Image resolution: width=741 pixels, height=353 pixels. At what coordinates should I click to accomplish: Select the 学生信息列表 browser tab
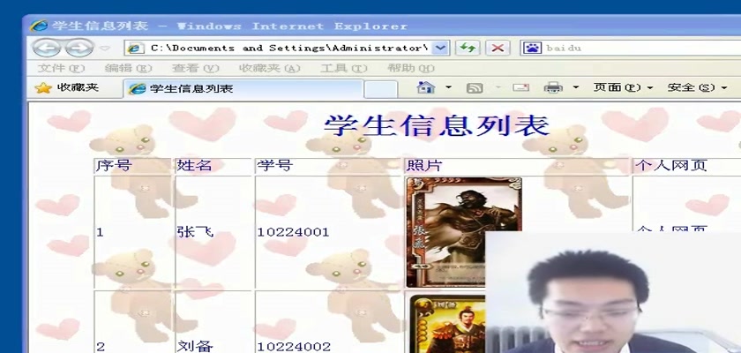pos(243,88)
